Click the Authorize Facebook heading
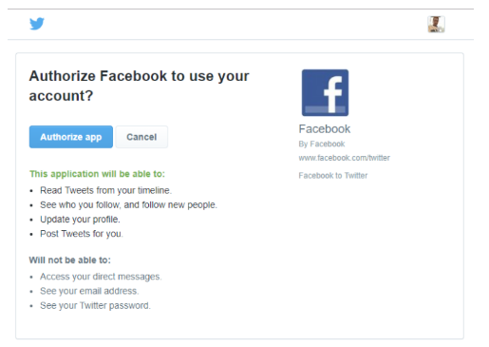 (x=140, y=86)
